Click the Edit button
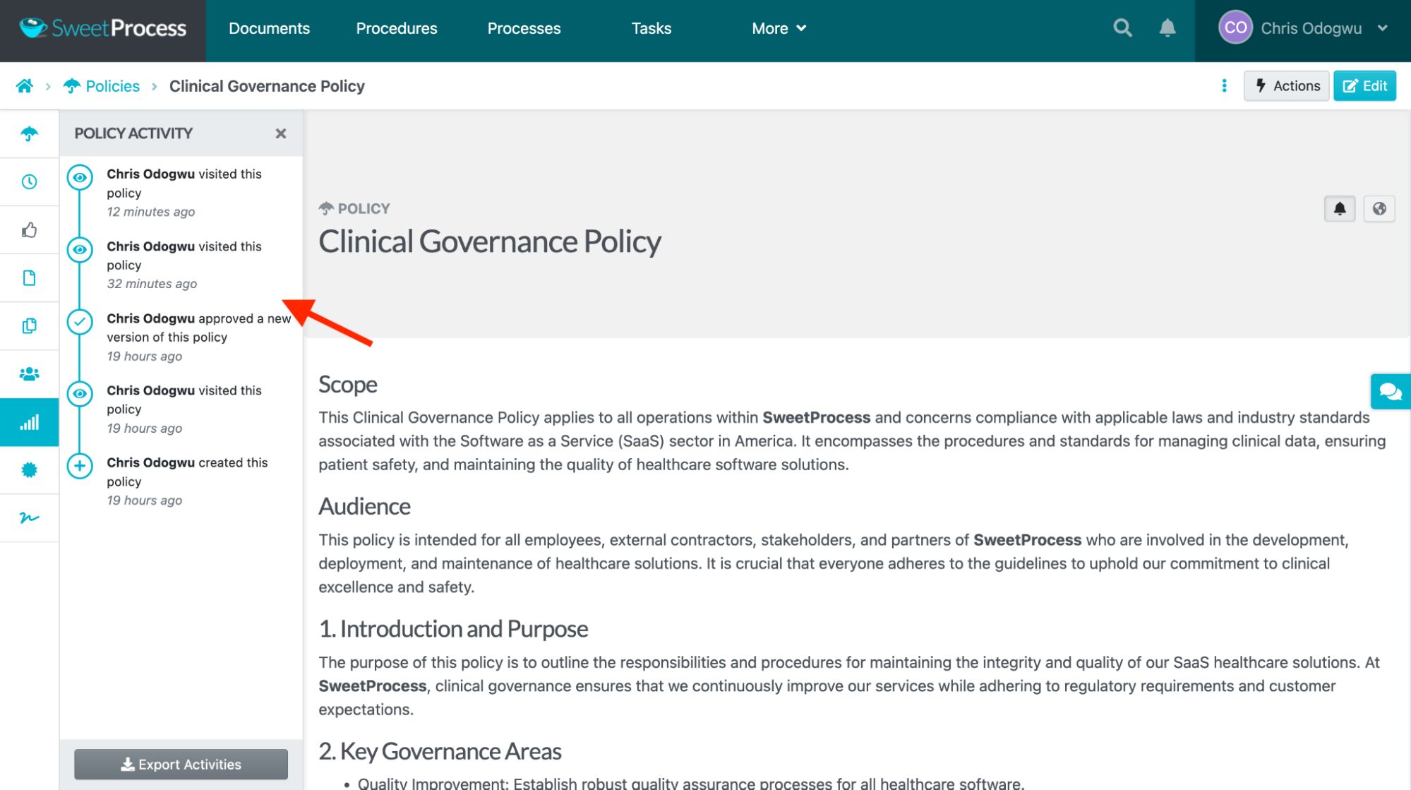1411x790 pixels. click(x=1364, y=85)
